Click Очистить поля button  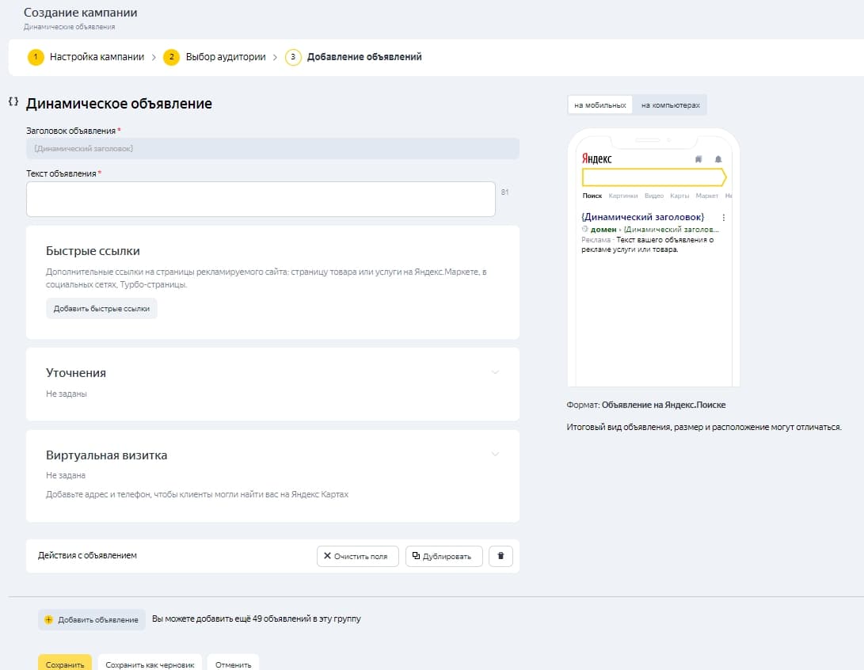(358, 556)
